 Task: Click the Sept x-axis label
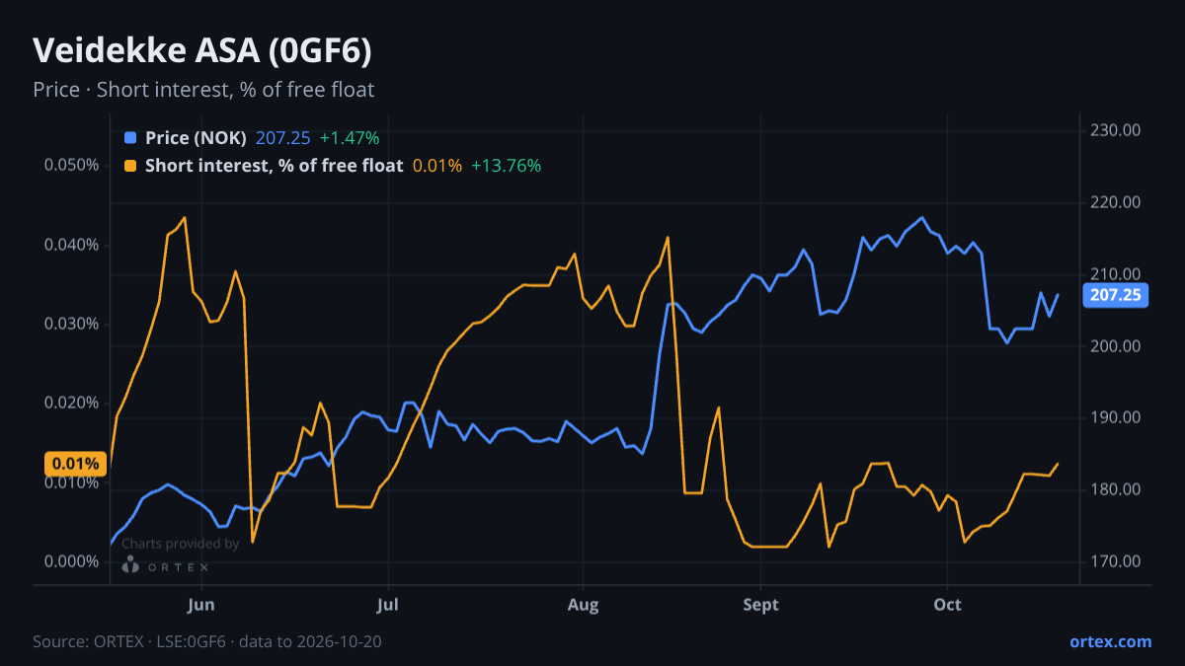coord(760,604)
